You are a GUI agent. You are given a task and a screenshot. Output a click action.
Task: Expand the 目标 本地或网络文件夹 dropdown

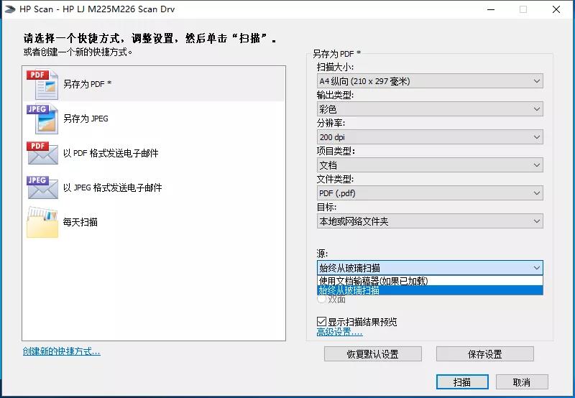pyautogui.click(x=430, y=221)
